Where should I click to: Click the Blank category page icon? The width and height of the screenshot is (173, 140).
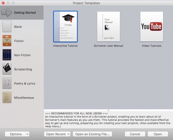[7, 27]
